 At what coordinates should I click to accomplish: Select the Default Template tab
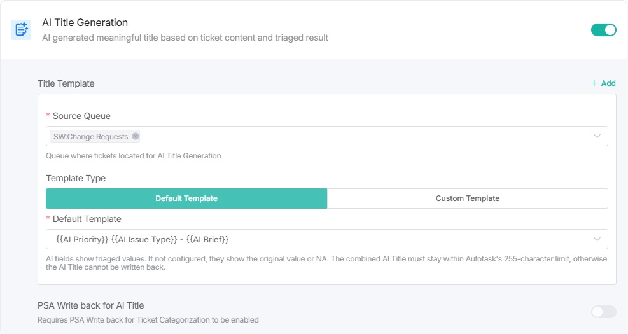point(186,198)
